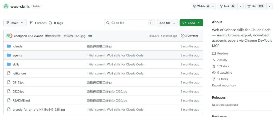The width and height of the screenshot is (280, 117).
Task: Click the Public visibility badge
Action: (37, 6)
